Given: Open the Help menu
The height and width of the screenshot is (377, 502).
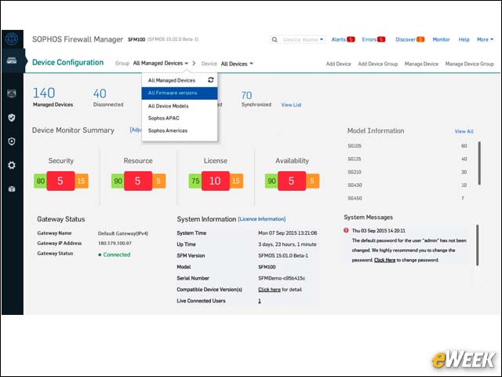Looking at the screenshot, I should click(x=464, y=39).
